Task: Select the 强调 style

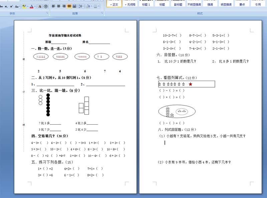Action: pos(210,3)
